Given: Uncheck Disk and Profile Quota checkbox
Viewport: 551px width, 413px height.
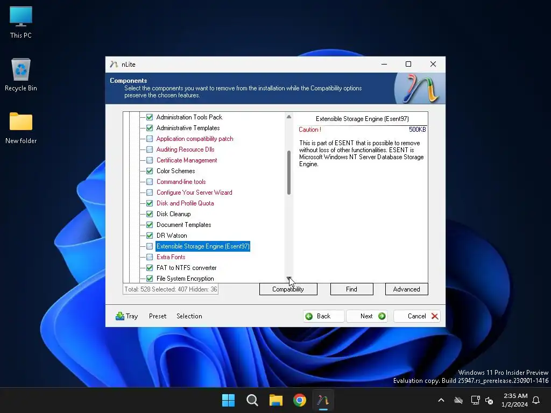Looking at the screenshot, I should coord(150,203).
